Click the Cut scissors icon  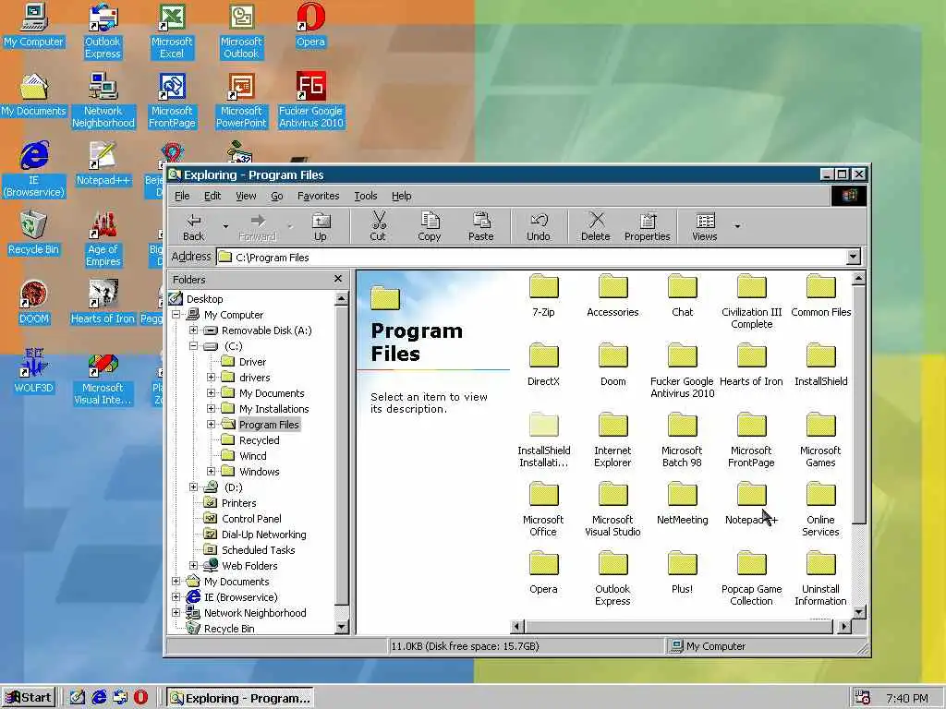coord(378,227)
